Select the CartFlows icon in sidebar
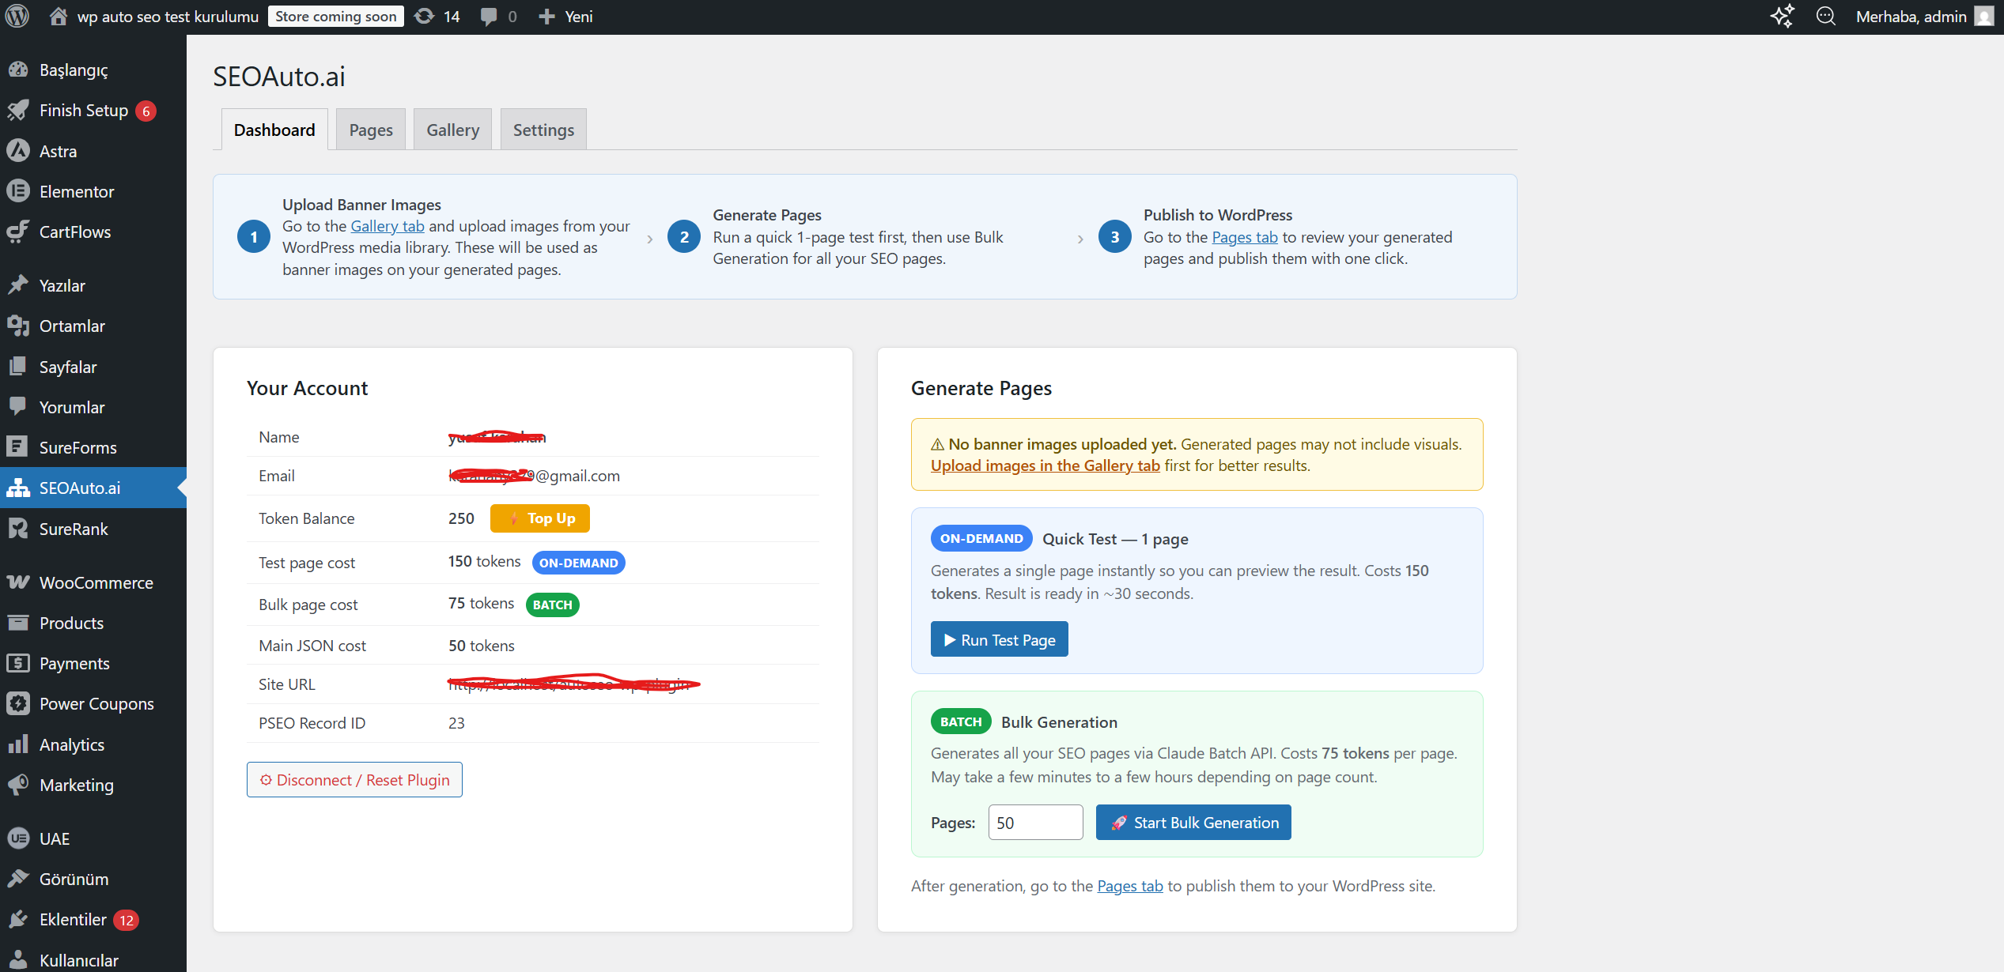This screenshot has width=2004, height=972. click(19, 232)
